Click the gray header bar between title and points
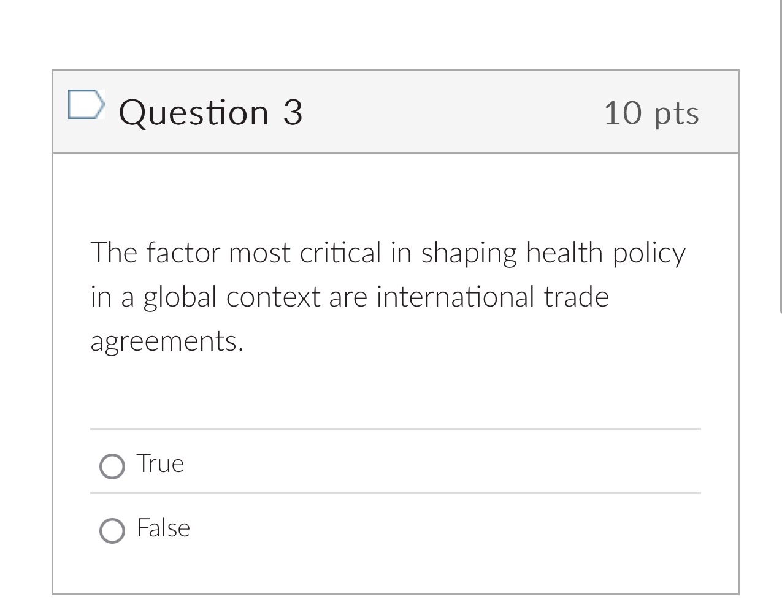The image size is (782, 602). pos(454,112)
